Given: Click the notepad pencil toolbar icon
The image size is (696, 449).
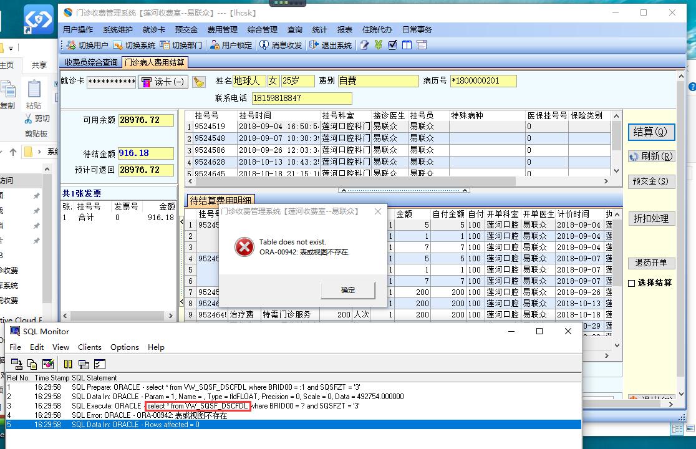Looking at the screenshot, I should (364, 45).
